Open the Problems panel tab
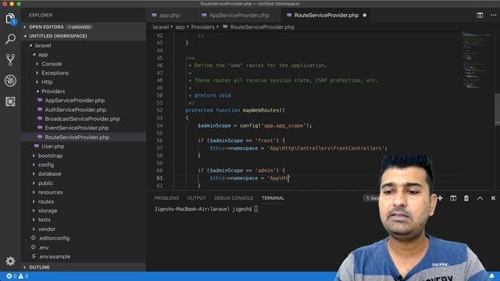The width and height of the screenshot is (500, 281). click(x=166, y=198)
